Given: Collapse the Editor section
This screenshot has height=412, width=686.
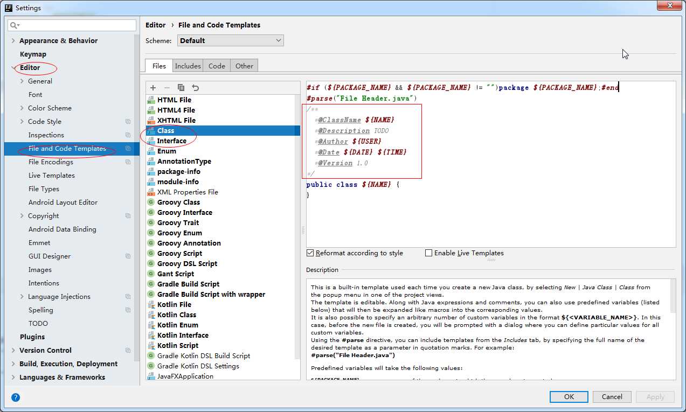Looking at the screenshot, I should 13,67.
